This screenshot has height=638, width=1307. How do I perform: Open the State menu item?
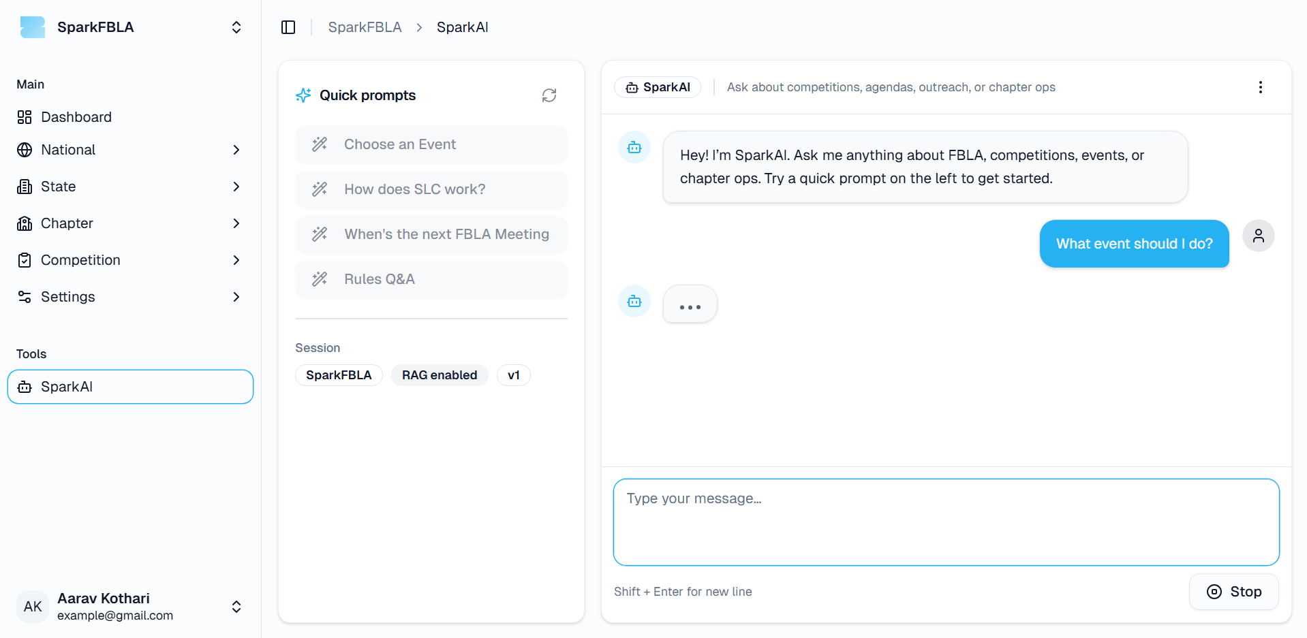pyautogui.click(x=129, y=187)
